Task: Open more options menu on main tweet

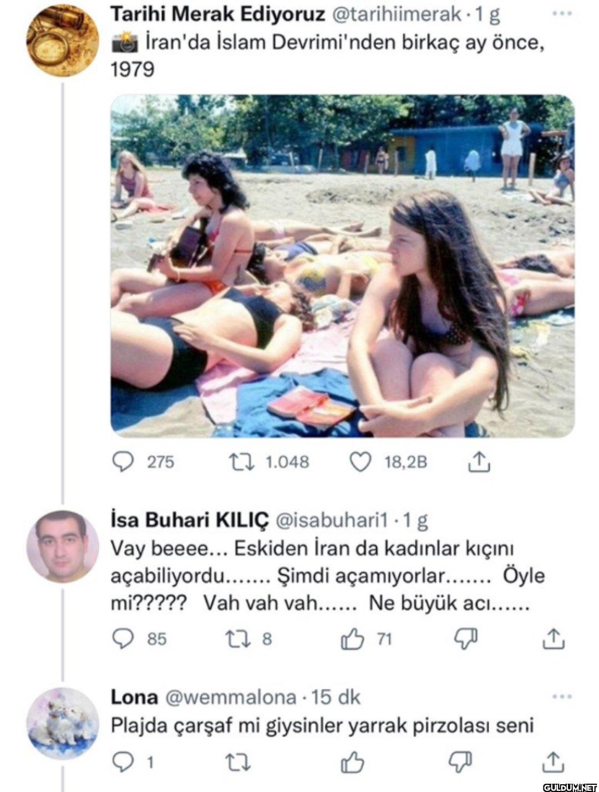Action: (566, 14)
